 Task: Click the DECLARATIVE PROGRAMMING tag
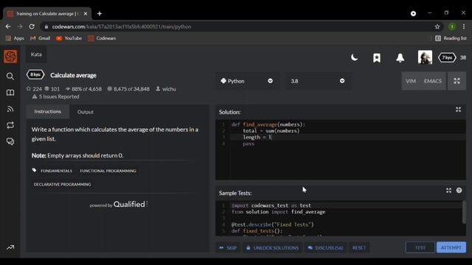pos(62,184)
